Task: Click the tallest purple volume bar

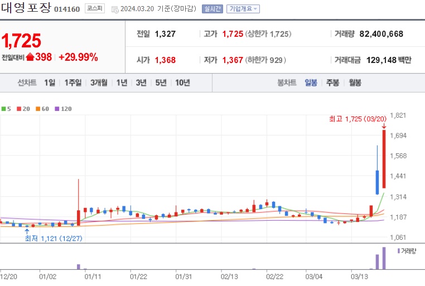Action: coord(384,258)
